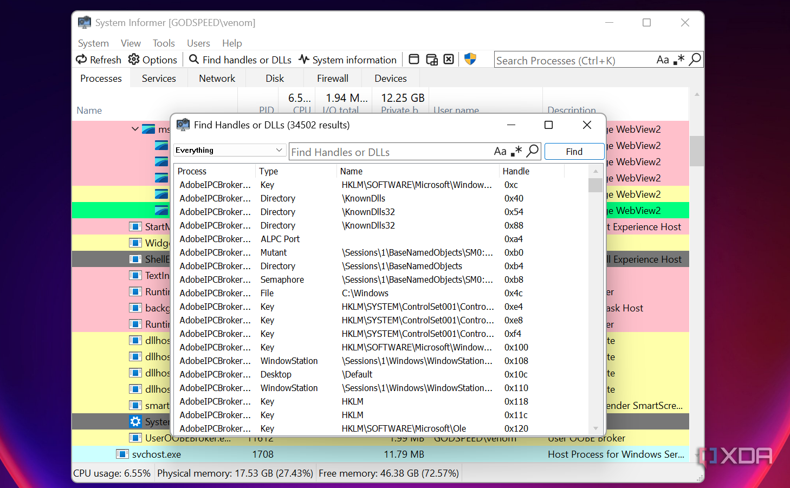Click the System process gear icon
The image size is (790, 488).
coord(135,421)
